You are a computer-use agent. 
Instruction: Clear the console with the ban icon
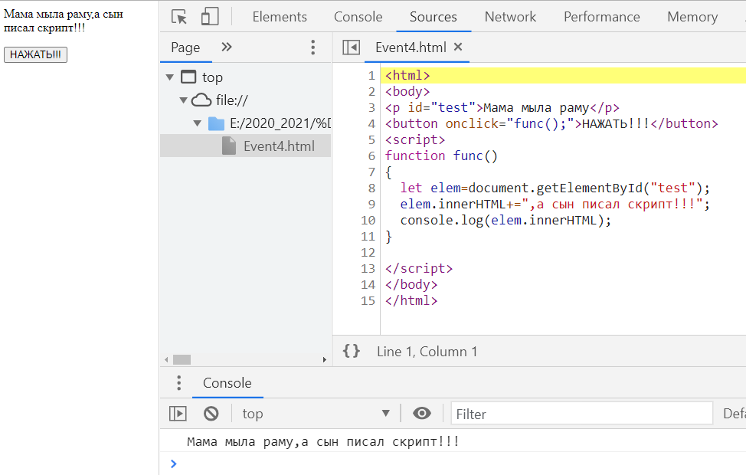point(211,414)
